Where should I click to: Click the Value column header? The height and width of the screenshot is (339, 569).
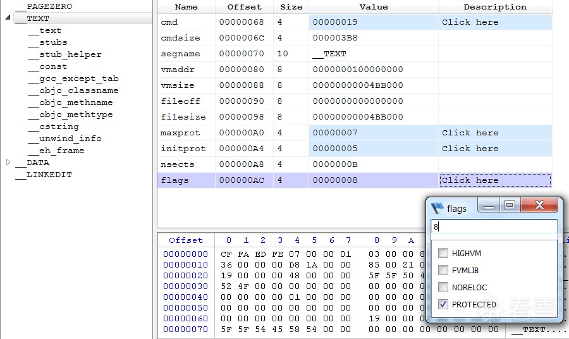click(374, 7)
